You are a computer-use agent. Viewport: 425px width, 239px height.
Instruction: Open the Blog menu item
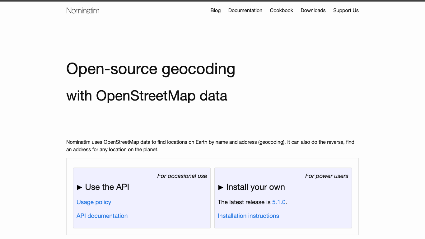point(216,10)
